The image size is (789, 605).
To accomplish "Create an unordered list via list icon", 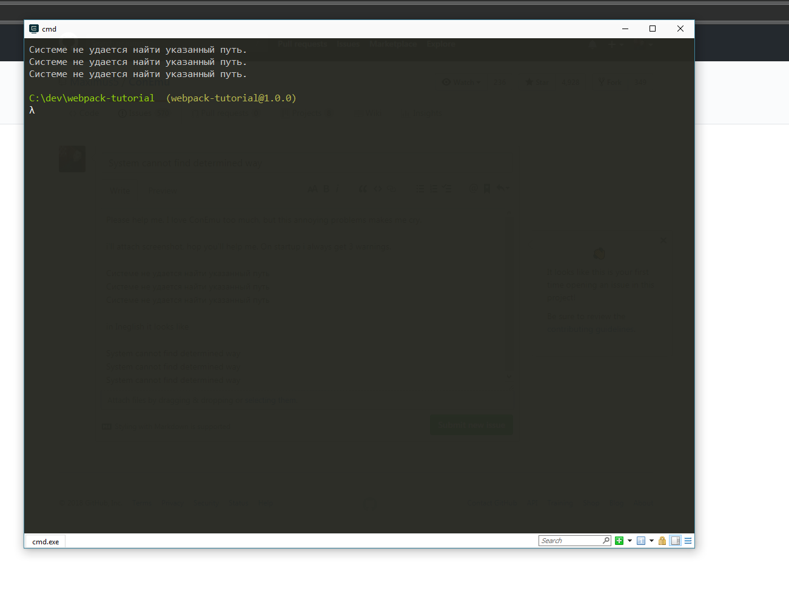I will pyautogui.click(x=421, y=189).
